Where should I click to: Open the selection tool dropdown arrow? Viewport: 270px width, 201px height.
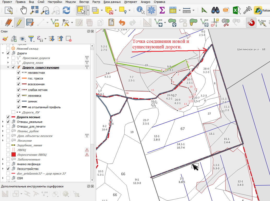(x=88, y=10)
